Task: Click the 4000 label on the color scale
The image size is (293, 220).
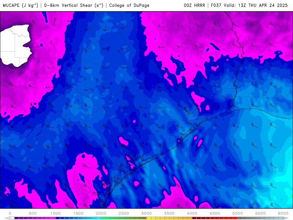Action: click(x=192, y=213)
